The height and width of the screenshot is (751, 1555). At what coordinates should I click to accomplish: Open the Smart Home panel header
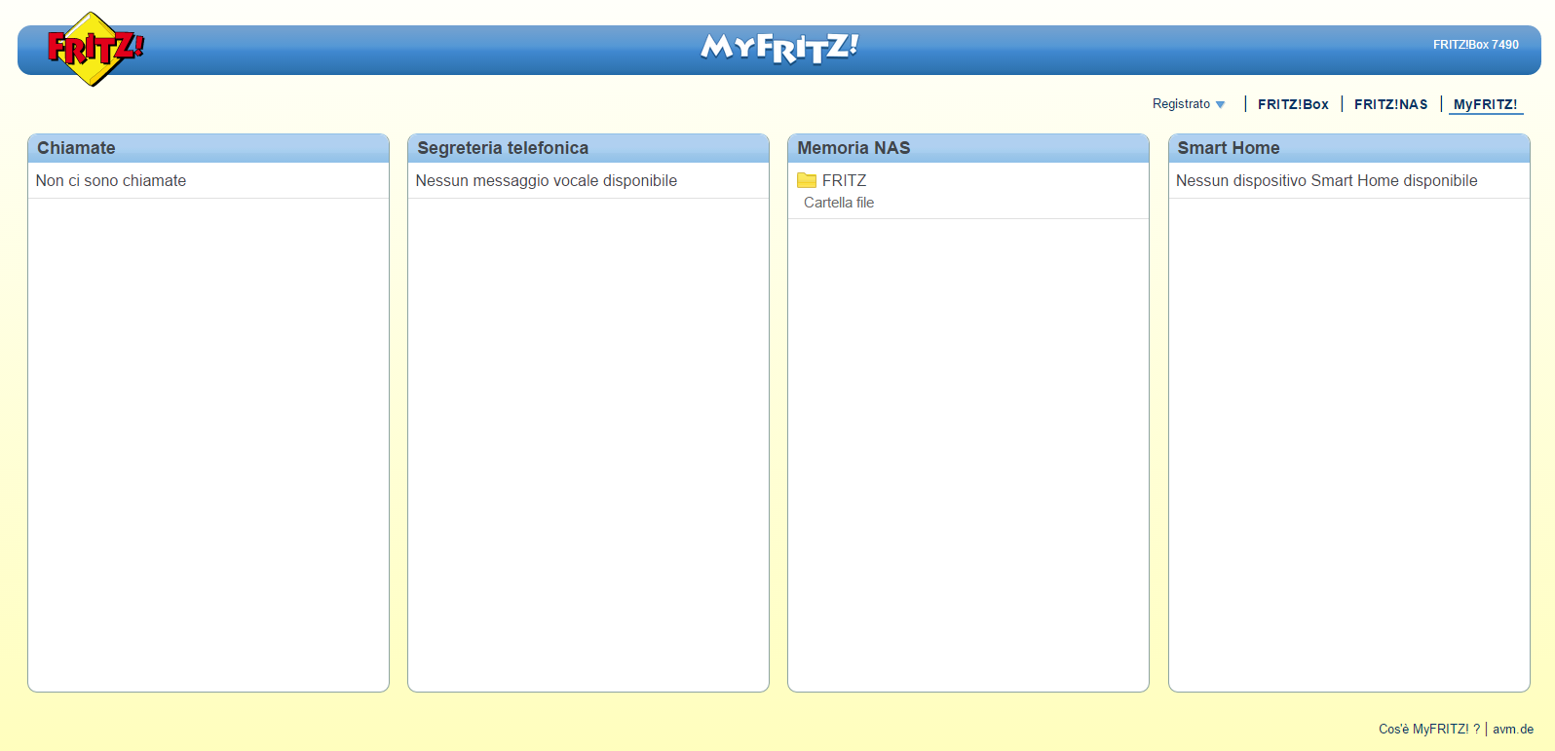pyautogui.click(x=1228, y=148)
